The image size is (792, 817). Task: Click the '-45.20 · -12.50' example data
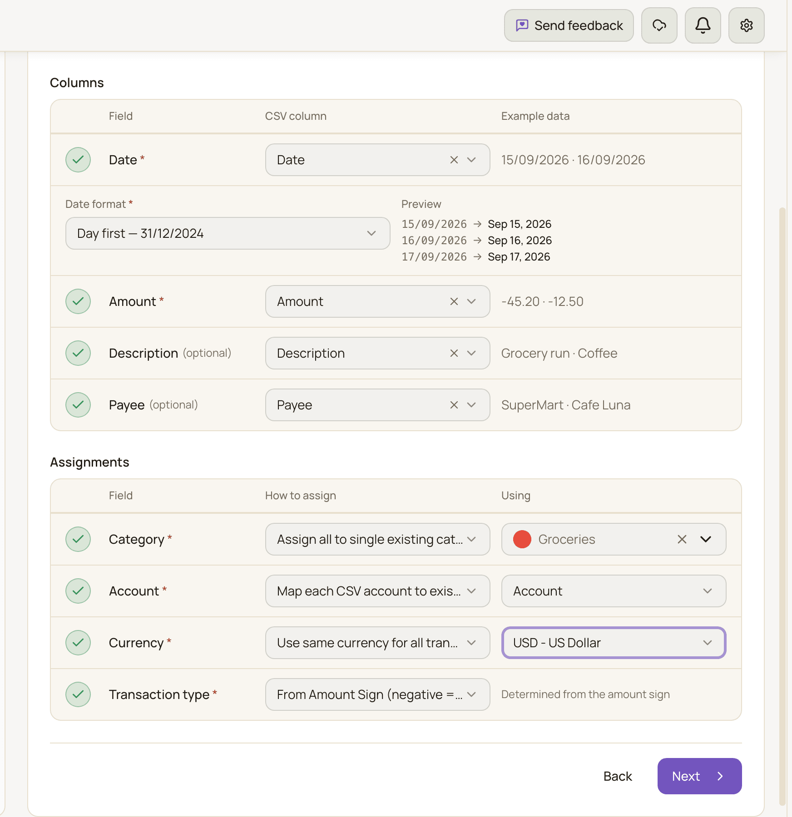tap(542, 301)
